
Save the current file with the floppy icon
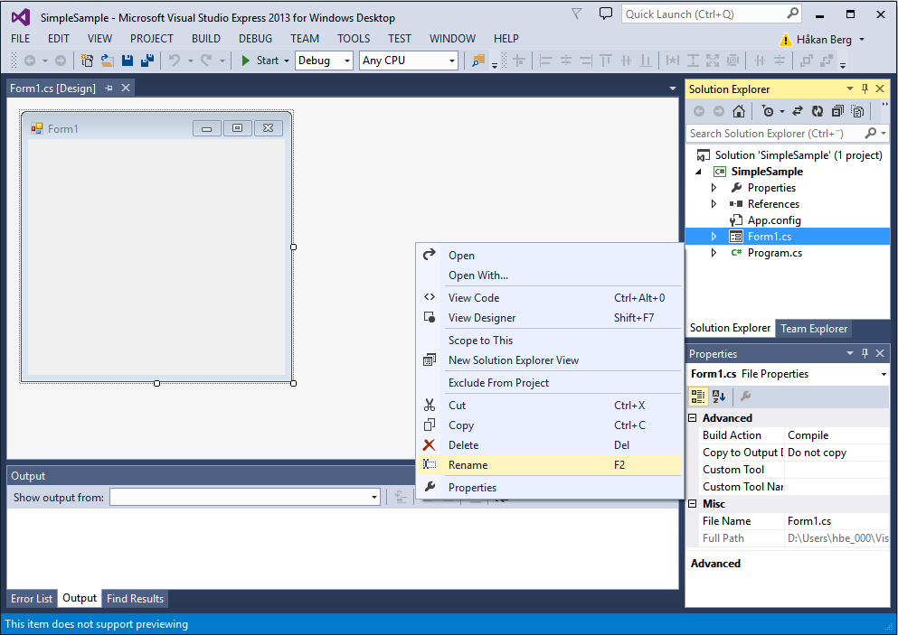(x=128, y=60)
